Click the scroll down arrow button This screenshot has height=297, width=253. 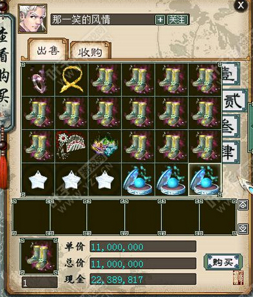point(243,229)
